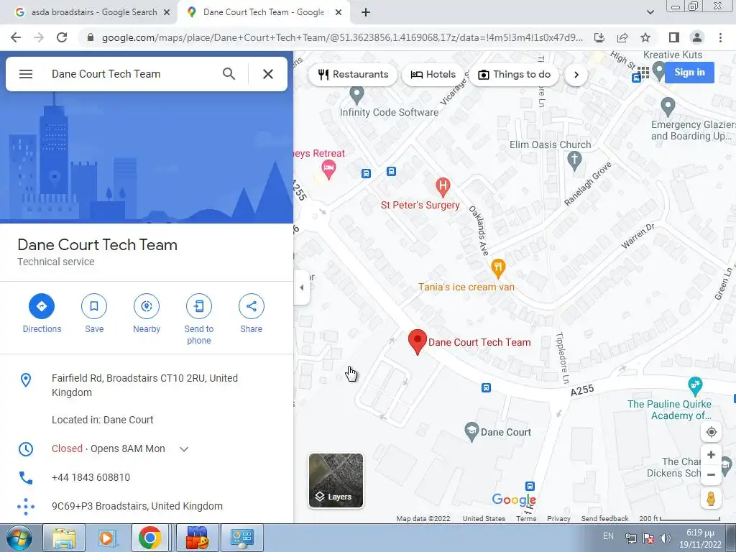Viewport: 736px width, 552px height.
Task: Open the media player taskbar icon
Action: point(106,538)
